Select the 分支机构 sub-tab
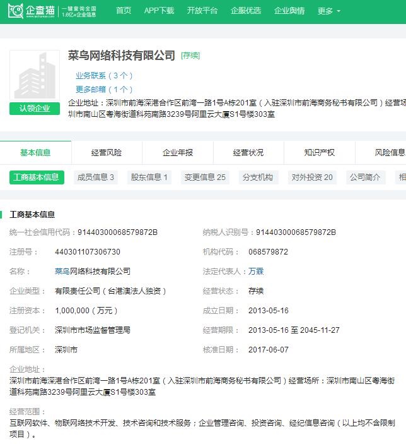Image resolution: width=406 pixels, height=444 pixels. (258, 177)
